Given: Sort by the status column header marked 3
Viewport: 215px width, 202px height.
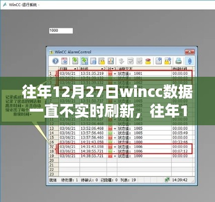Looking at the screenshot, I should tap(112, 69).
